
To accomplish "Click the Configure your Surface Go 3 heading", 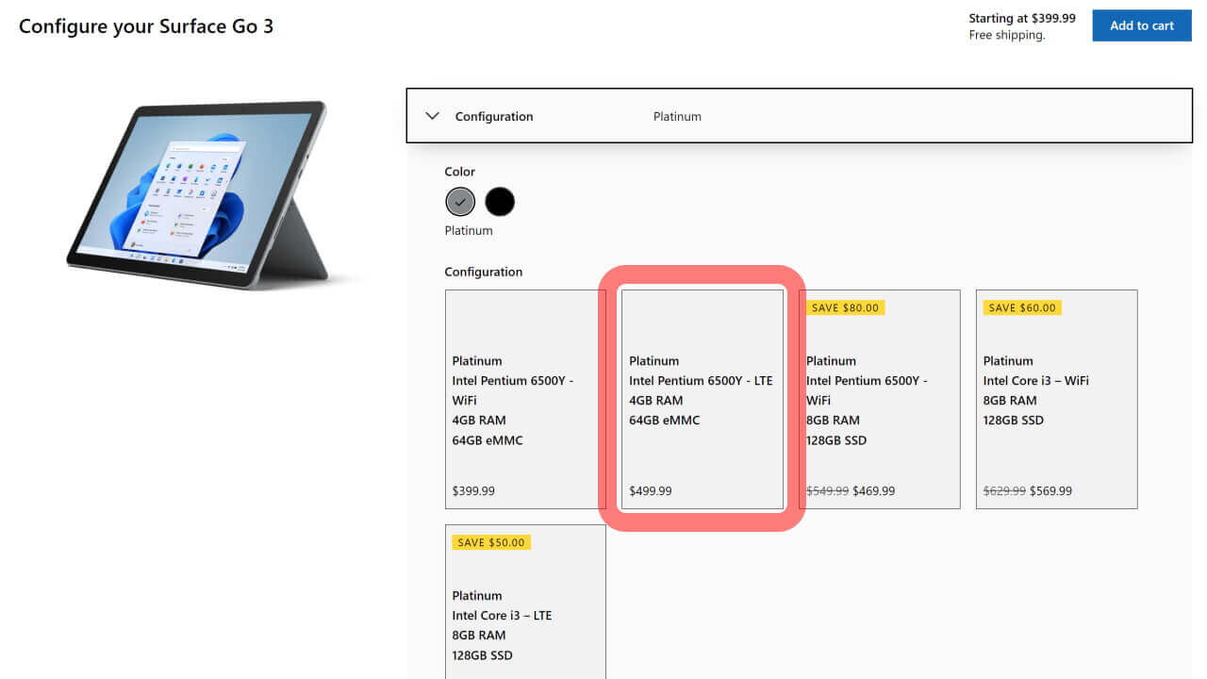I will (146, 25).
